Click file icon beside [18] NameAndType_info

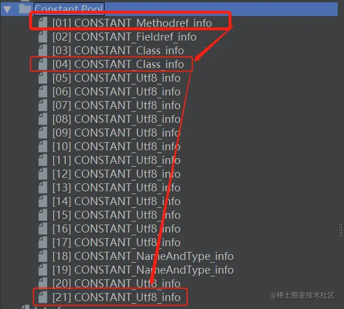tap(42, 256)
